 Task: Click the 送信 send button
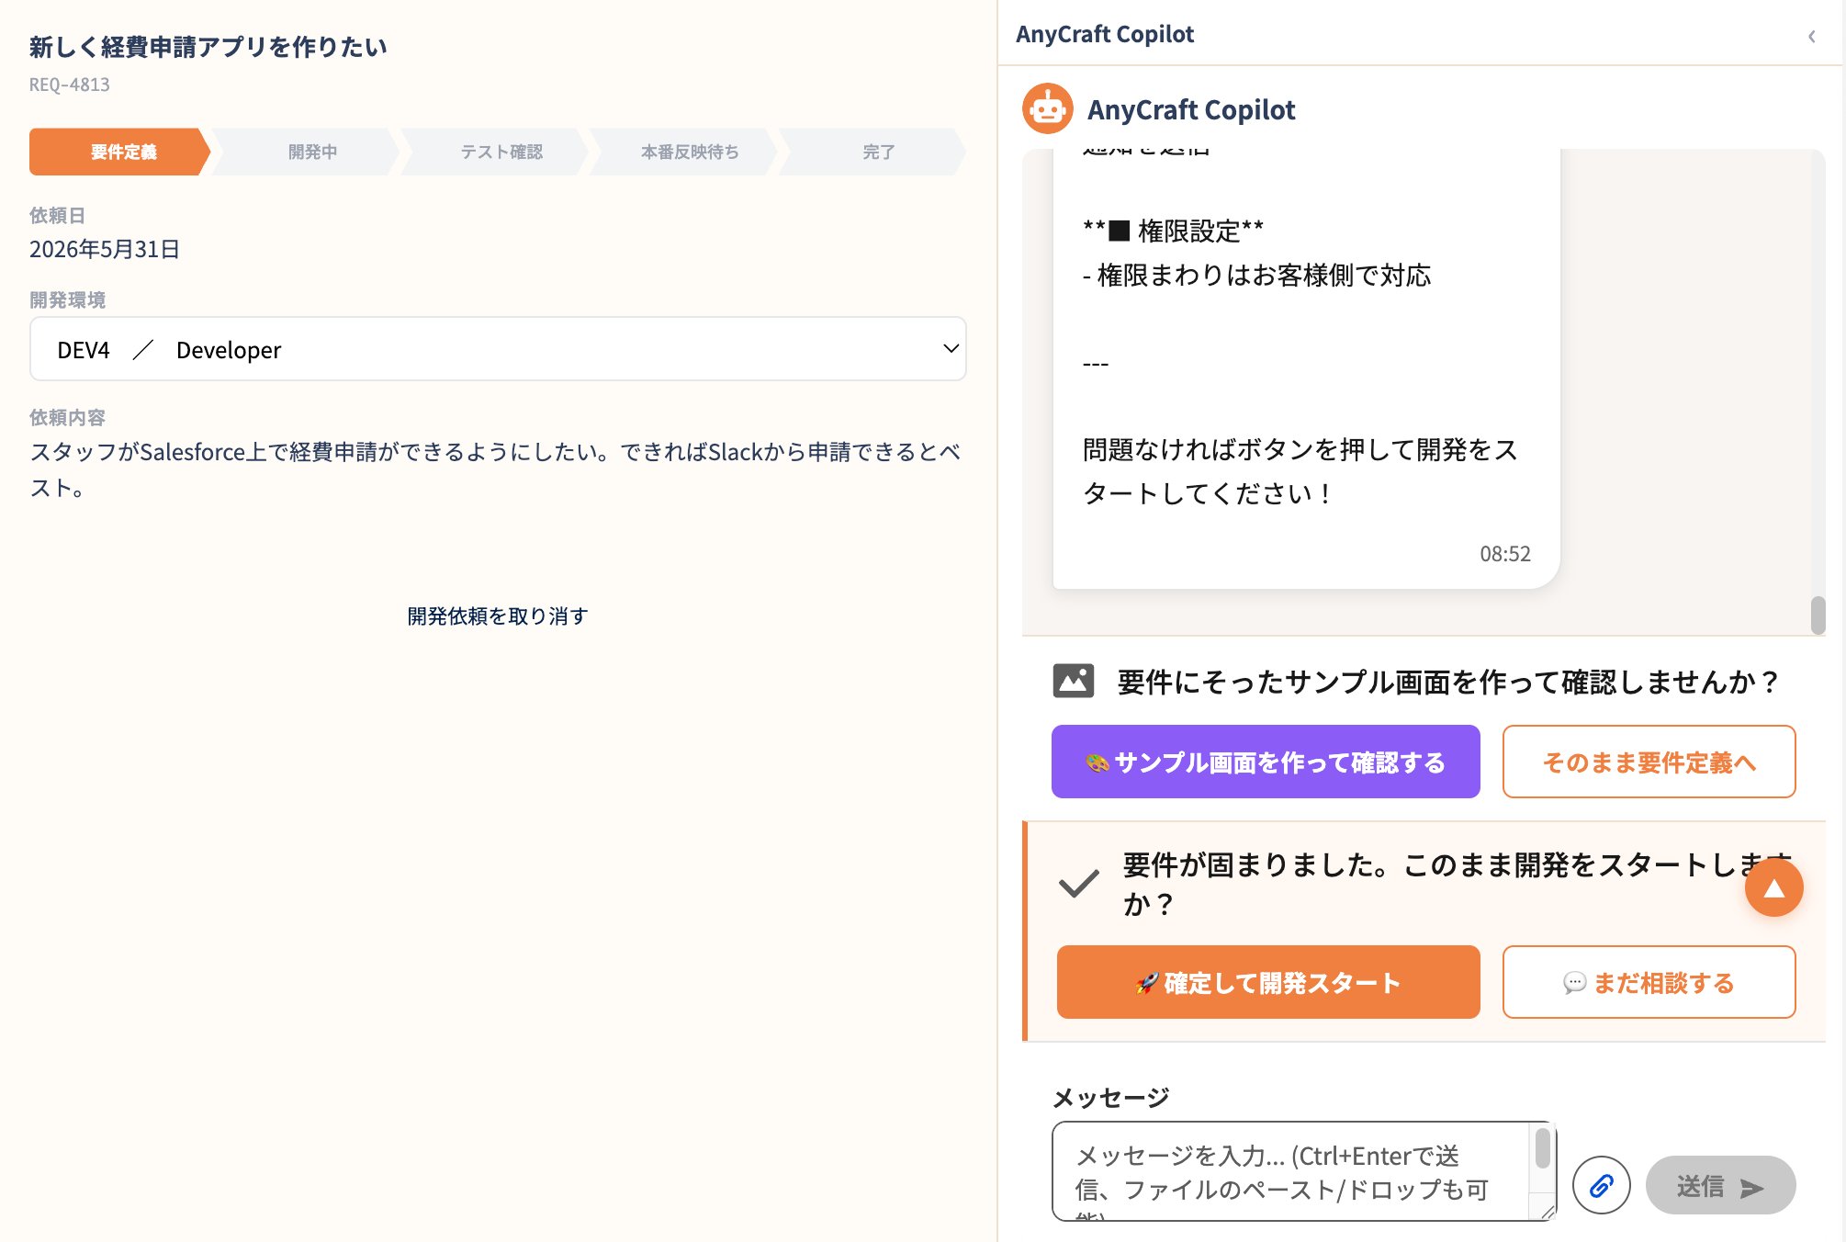click(x=1720, y=1185)
